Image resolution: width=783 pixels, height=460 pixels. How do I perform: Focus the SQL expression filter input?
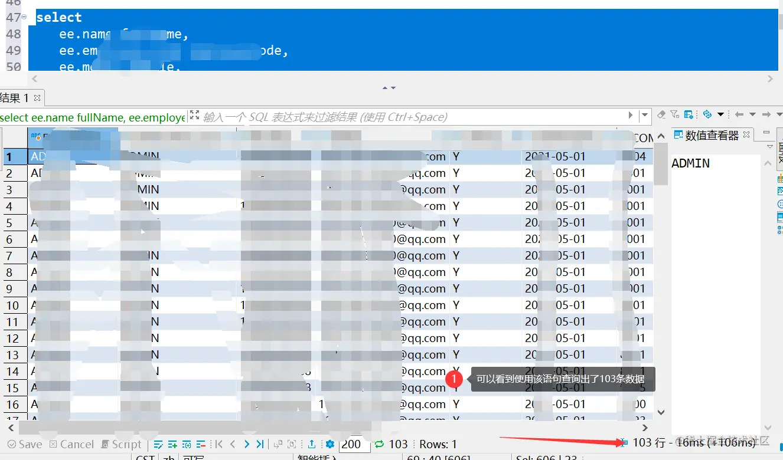pyautogui.click(x=413, y=117)
